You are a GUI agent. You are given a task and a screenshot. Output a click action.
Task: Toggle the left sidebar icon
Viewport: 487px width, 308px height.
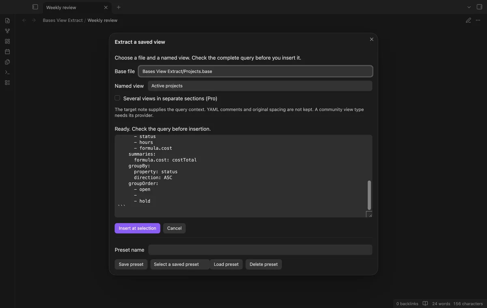coord(35,7)
